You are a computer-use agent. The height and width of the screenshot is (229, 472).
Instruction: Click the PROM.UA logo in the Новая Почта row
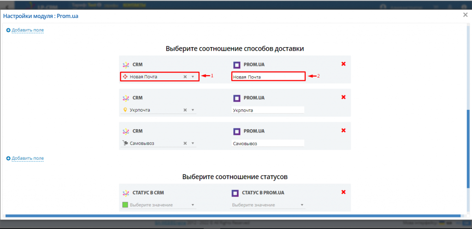[x=237, y=65]
